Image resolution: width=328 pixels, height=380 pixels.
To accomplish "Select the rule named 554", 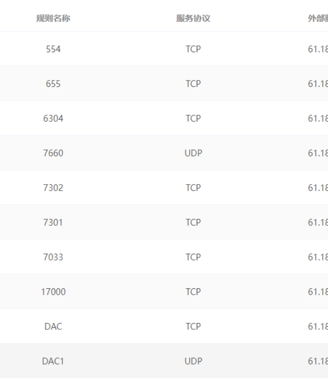I will point(53,49).
